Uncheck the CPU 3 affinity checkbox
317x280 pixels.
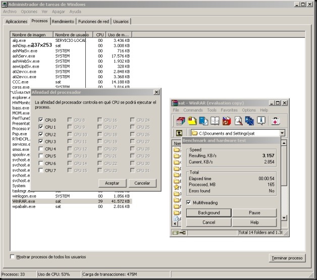(41, 141)
